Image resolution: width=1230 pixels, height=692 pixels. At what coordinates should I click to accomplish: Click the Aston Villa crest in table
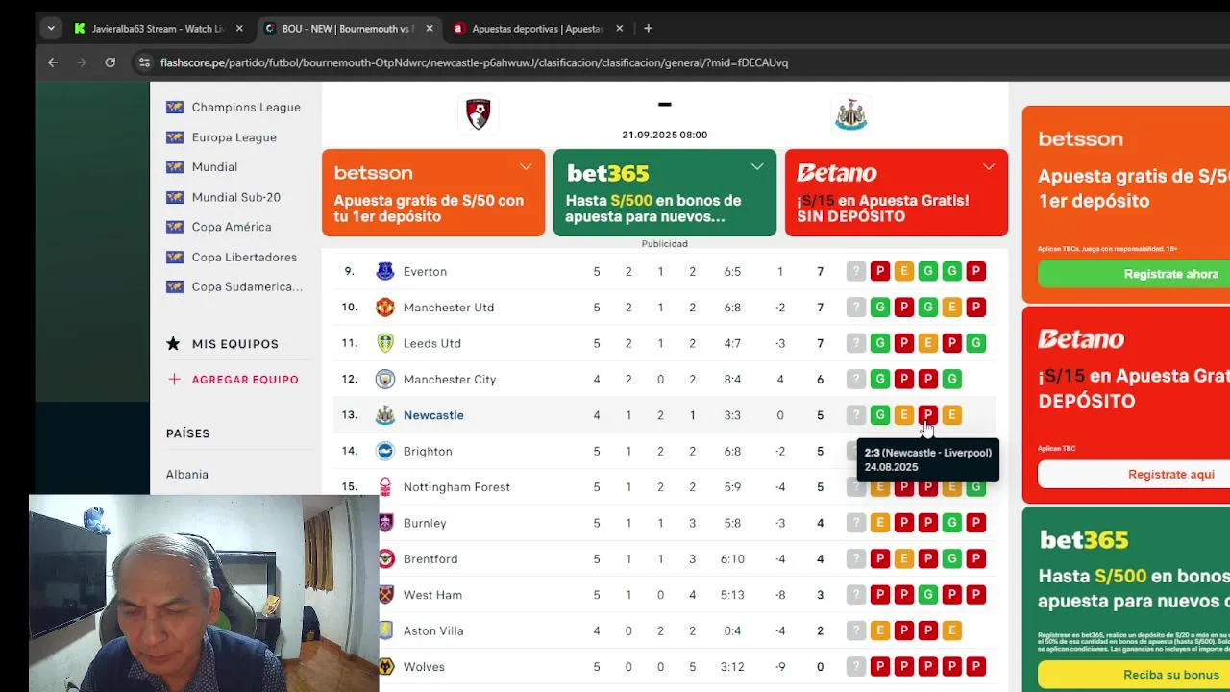point(385,630)
